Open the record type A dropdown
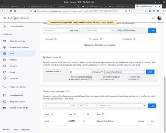Image resolution: width=166 pixels, height=133 pixels. click(77, 105)
